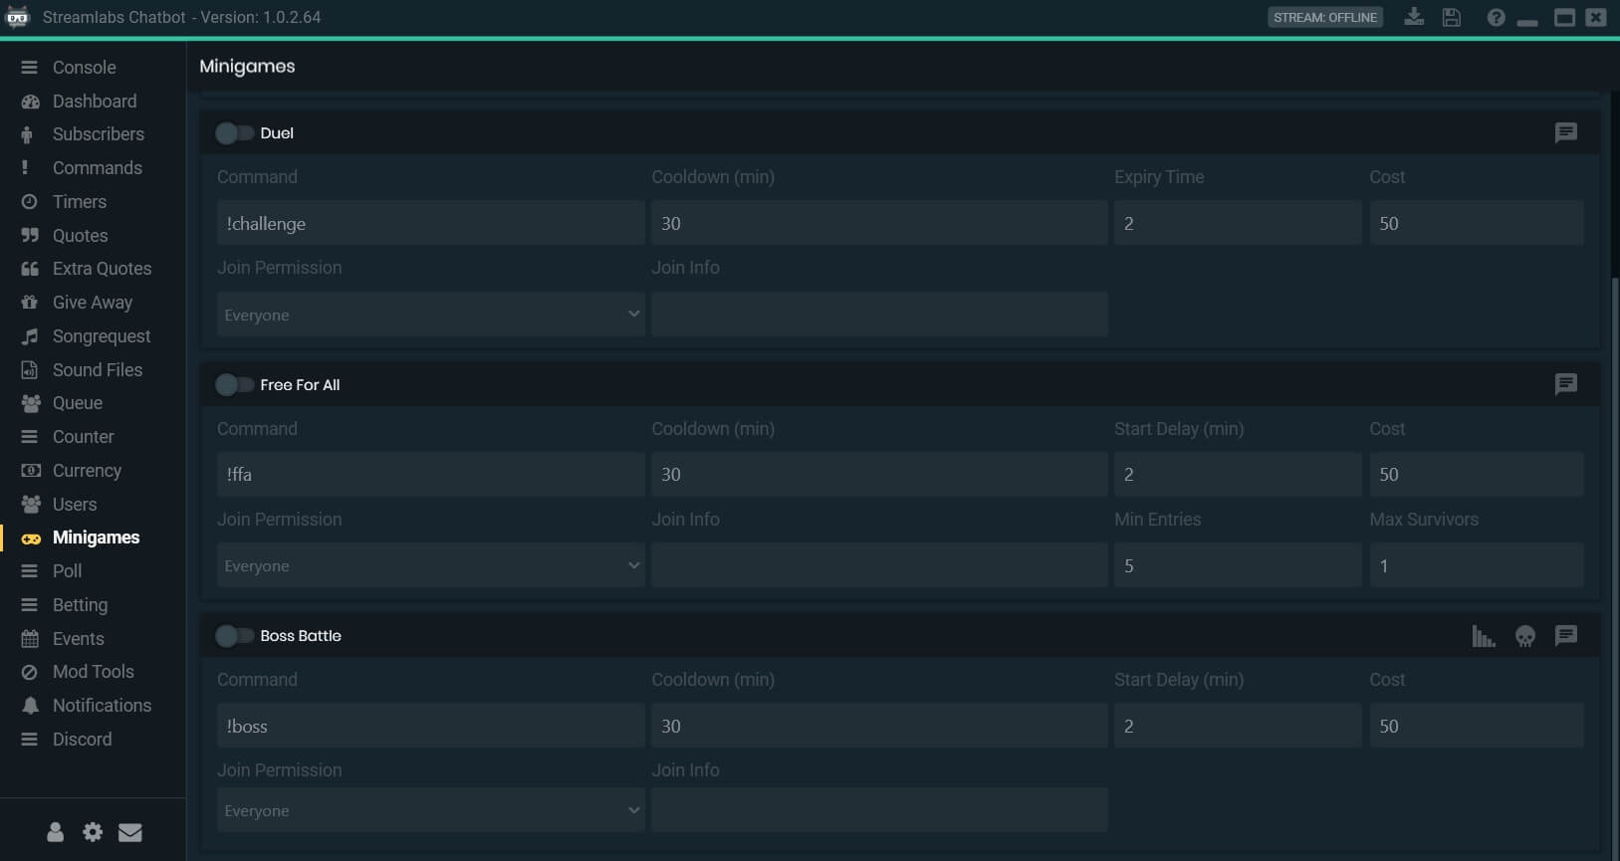
Task: Open the Duel chat messages icon
Action: click(x=1565, y=132)
